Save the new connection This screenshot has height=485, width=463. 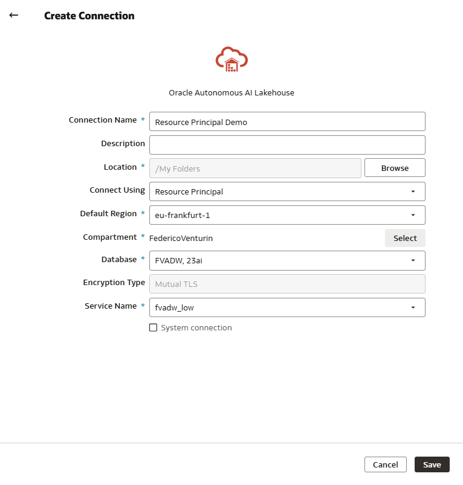coord(432,464)
